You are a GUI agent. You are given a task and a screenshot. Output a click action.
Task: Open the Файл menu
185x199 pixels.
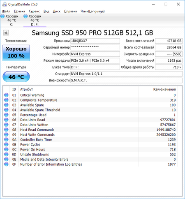click(6, 11)
